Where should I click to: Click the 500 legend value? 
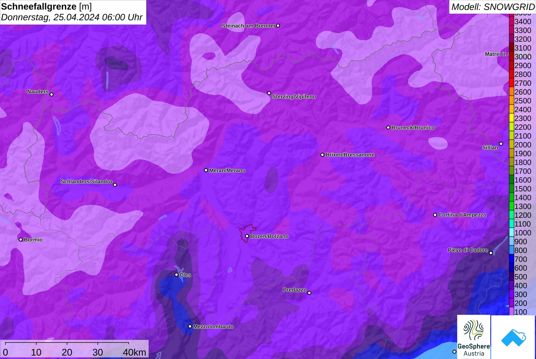[521, 277]
